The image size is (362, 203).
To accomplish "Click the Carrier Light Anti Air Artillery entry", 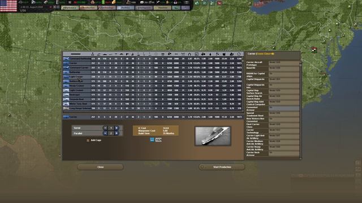I will (x=273, y=136).
